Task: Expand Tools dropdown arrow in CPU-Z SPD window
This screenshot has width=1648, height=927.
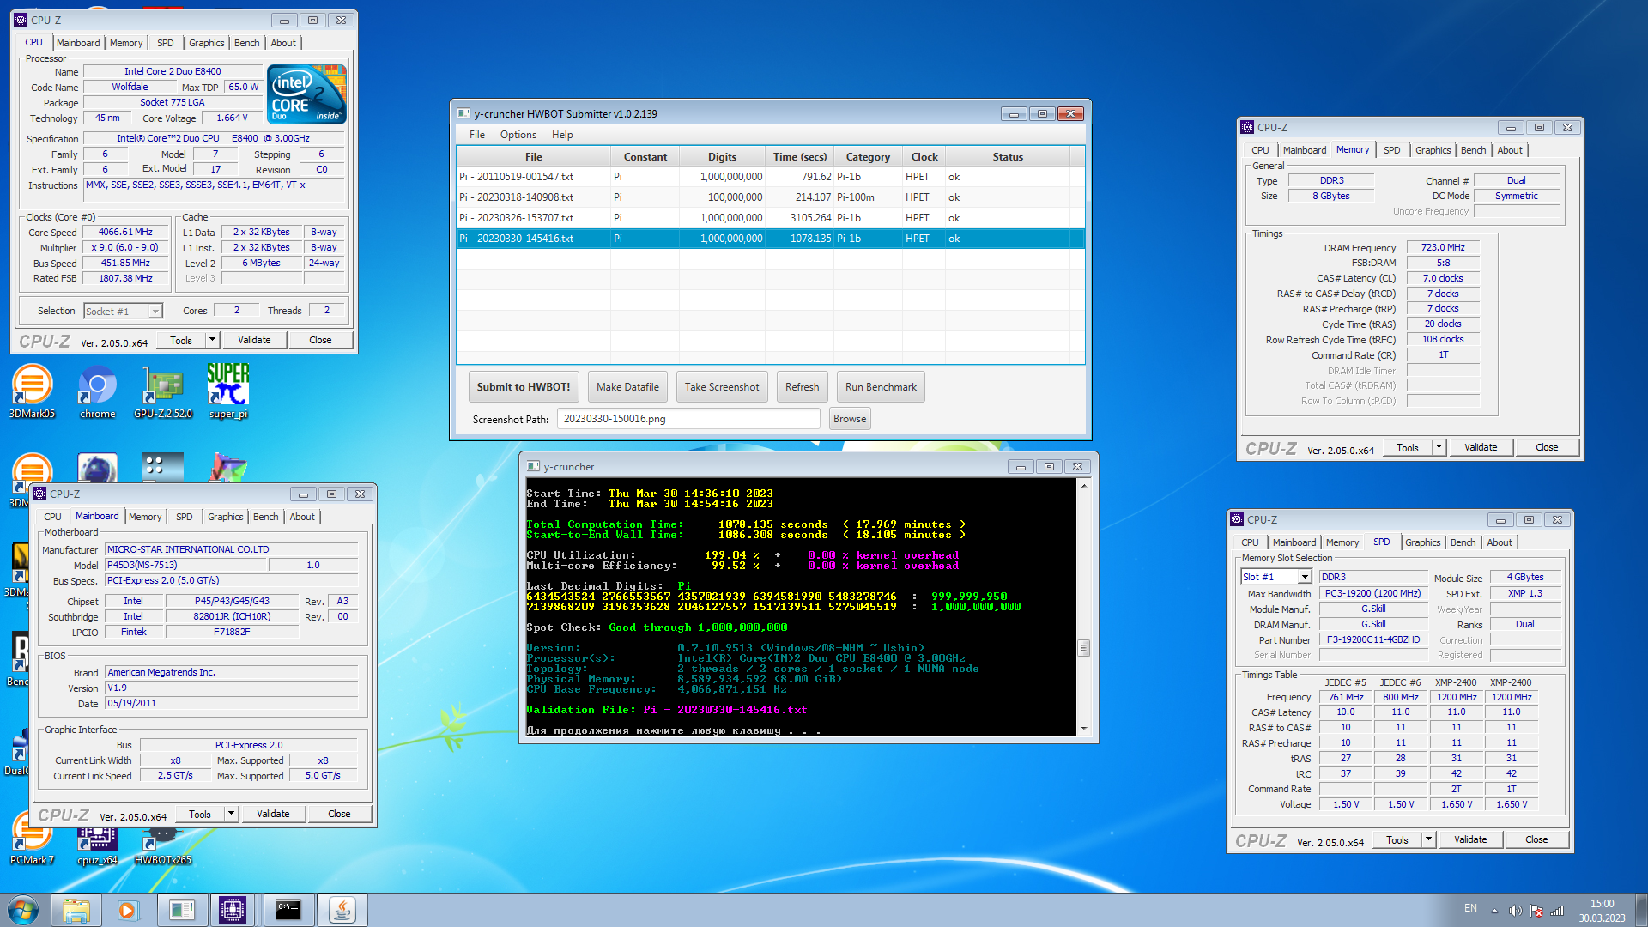Action: (1428, 839)
